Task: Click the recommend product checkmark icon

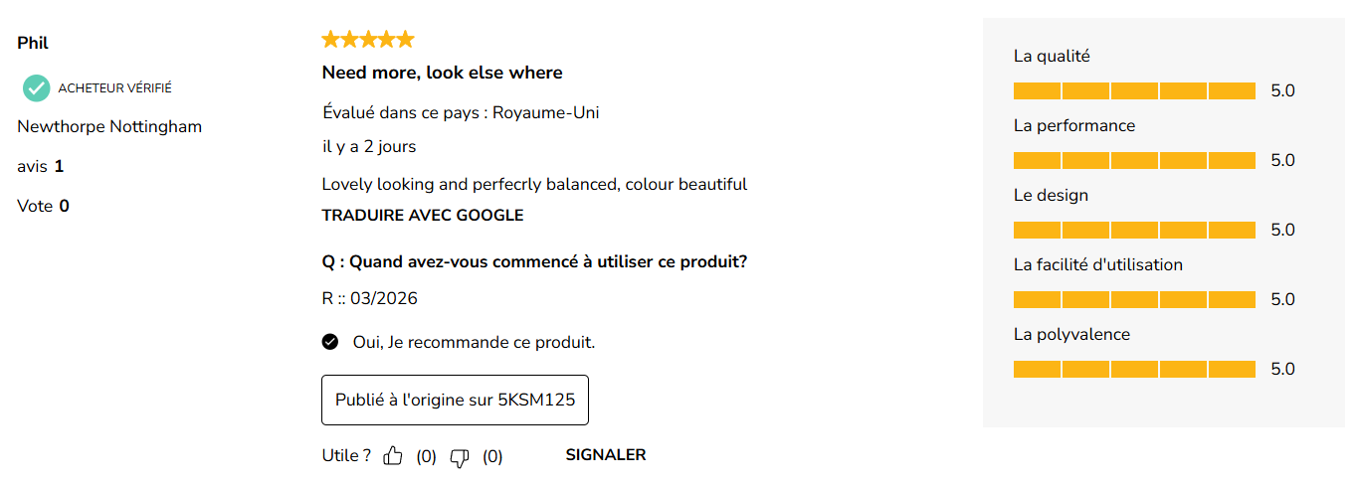Action: [330, 342]
